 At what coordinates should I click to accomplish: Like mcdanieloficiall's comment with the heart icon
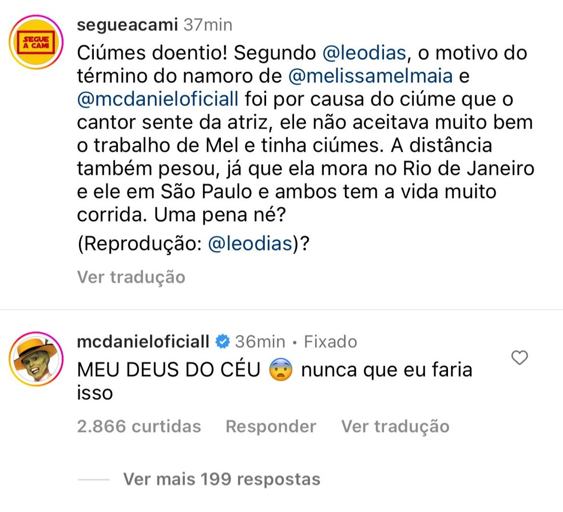pyautogui.click(x=519, y=357)
